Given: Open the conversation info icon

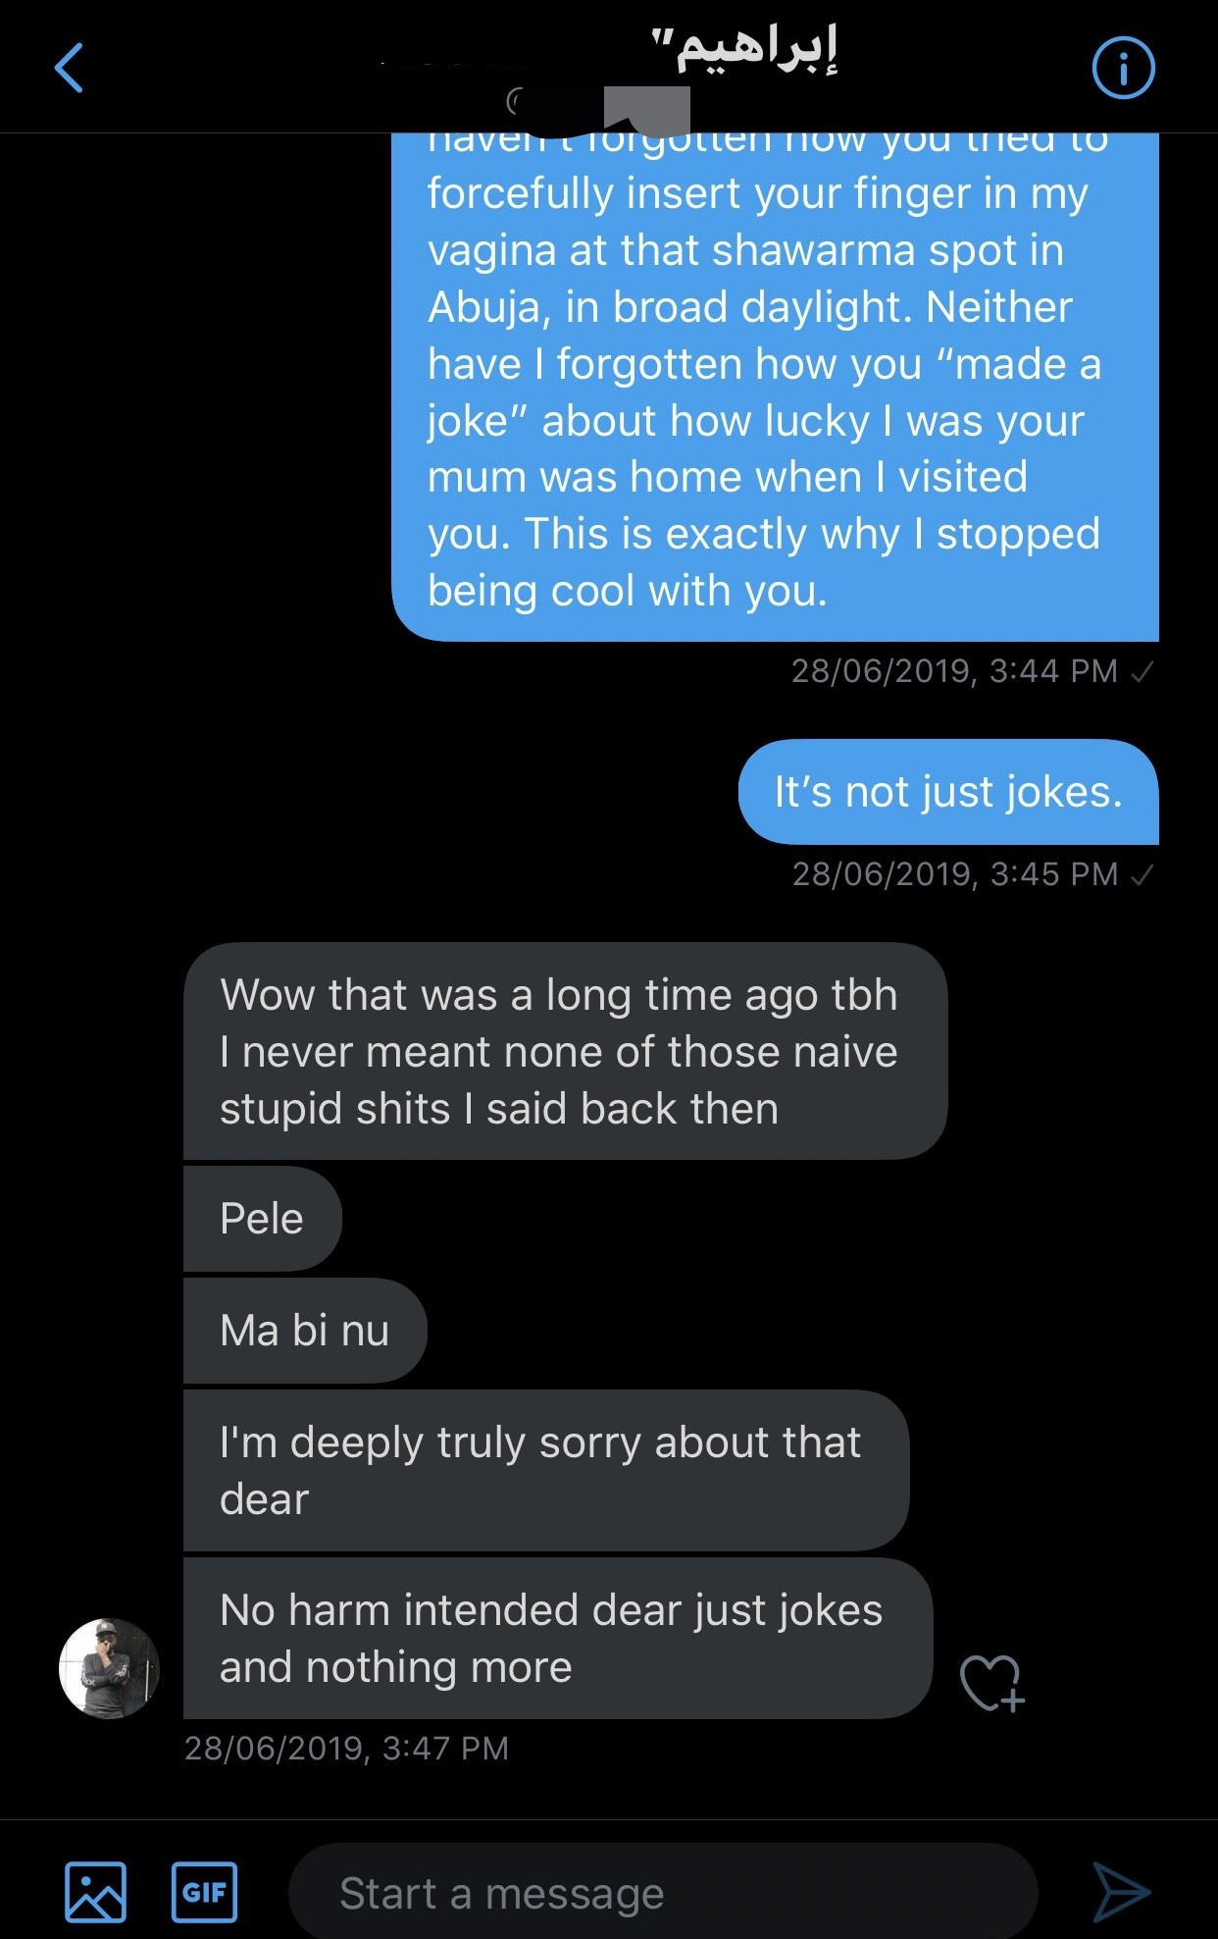Looking at the screenshot, I should [1123, 69].
